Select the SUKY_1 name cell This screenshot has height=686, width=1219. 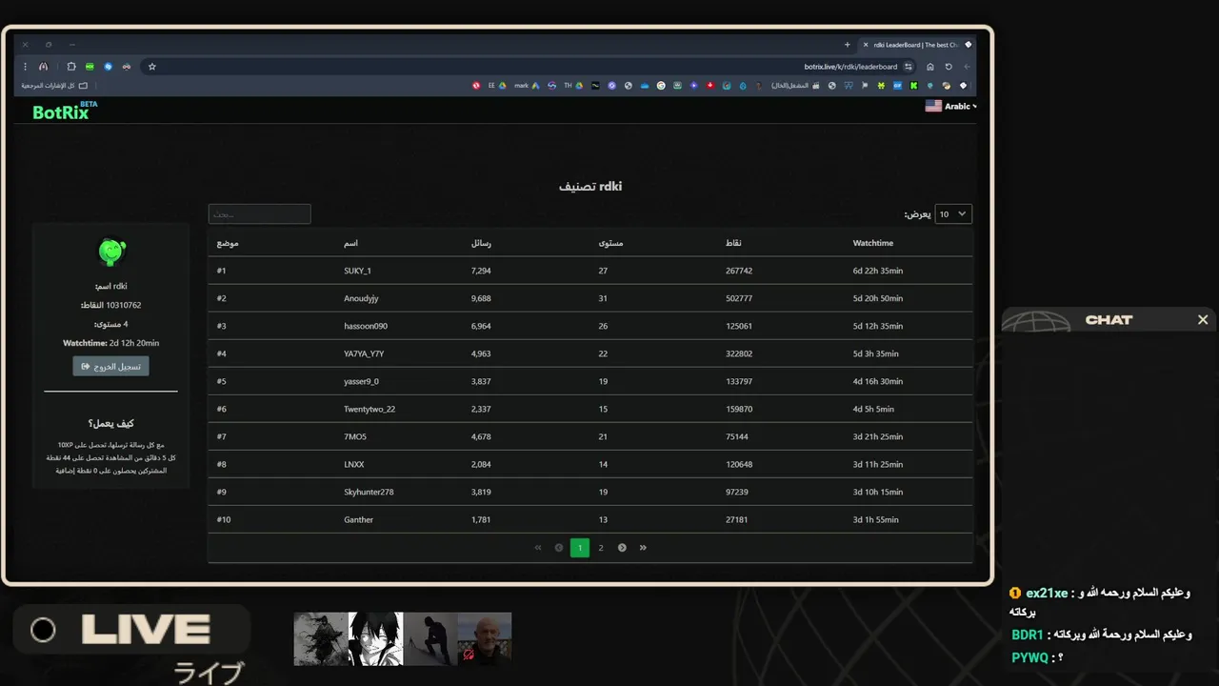[357, 271]
